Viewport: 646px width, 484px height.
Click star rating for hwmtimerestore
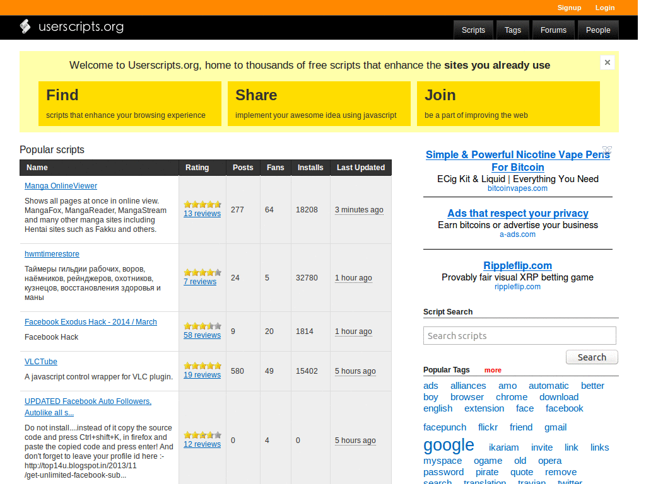coord(203,272)
